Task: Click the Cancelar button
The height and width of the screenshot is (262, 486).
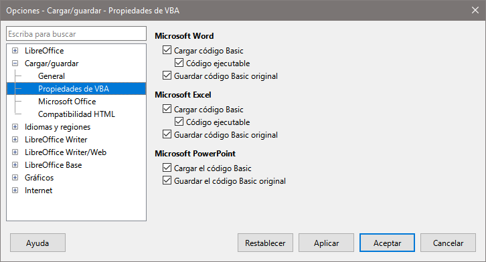Action: [448, 243]
